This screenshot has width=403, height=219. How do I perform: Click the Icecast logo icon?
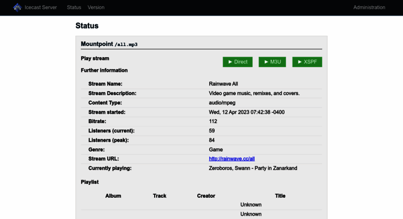[17, 7]
